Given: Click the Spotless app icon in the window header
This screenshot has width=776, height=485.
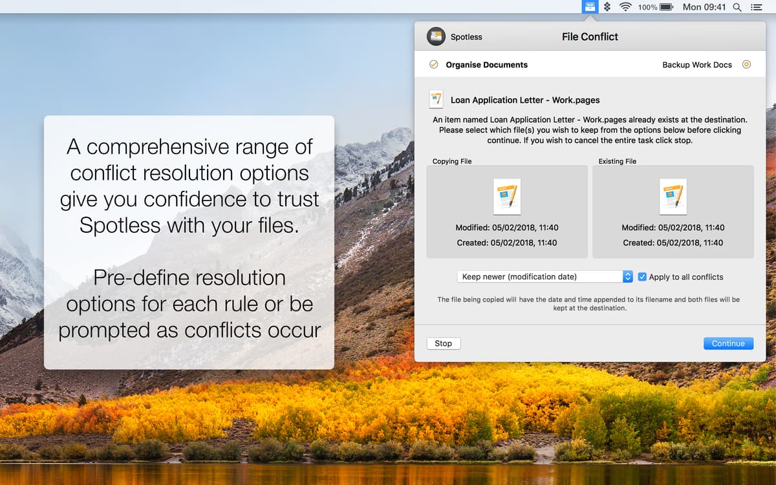Looking at the screenshot, I should click(435, 36).
